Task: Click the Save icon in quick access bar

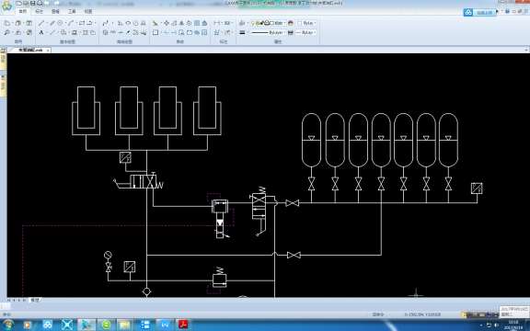Action: tap(33, 3)
